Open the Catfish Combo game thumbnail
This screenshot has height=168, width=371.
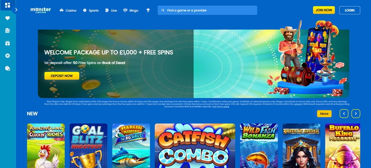click(x=195, y=146)
